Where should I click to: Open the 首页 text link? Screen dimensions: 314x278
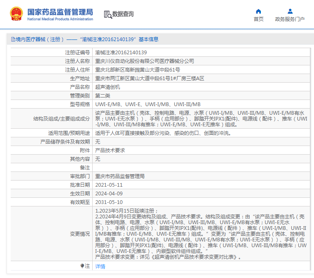(258, 19)
